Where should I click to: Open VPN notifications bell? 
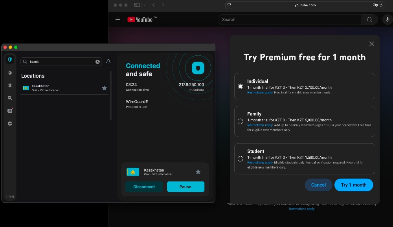tap(108, 62)
